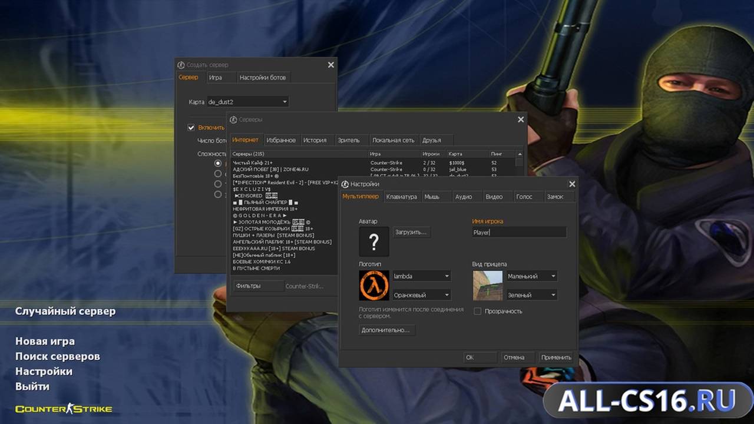Click the Steam icon in Серверы title bar
This screenshot has height=424, width=754.
point(233,120)
